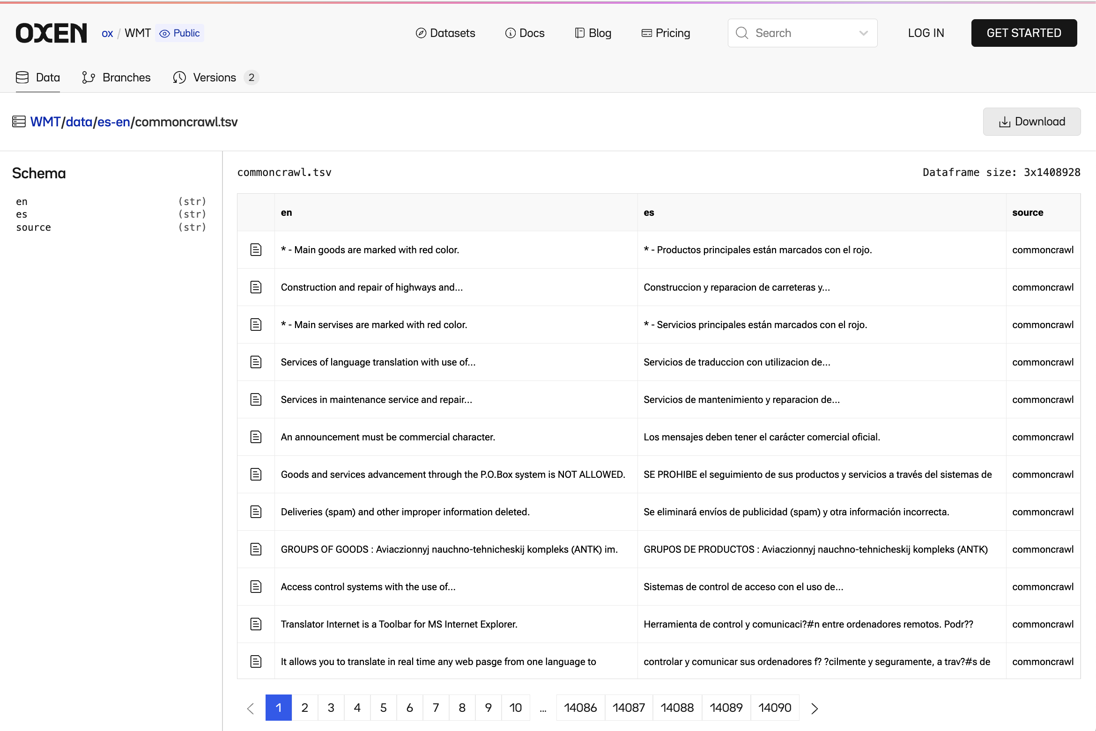Image resolution: width=1096 pixels, height=731 pixels.
Task: Go to next page with right arrow
Action: [x=815, y=708]
